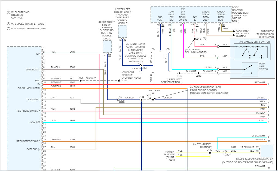
Task: Click the (IN STEERING COLUMN HARNESS) note
Action: 196,51
